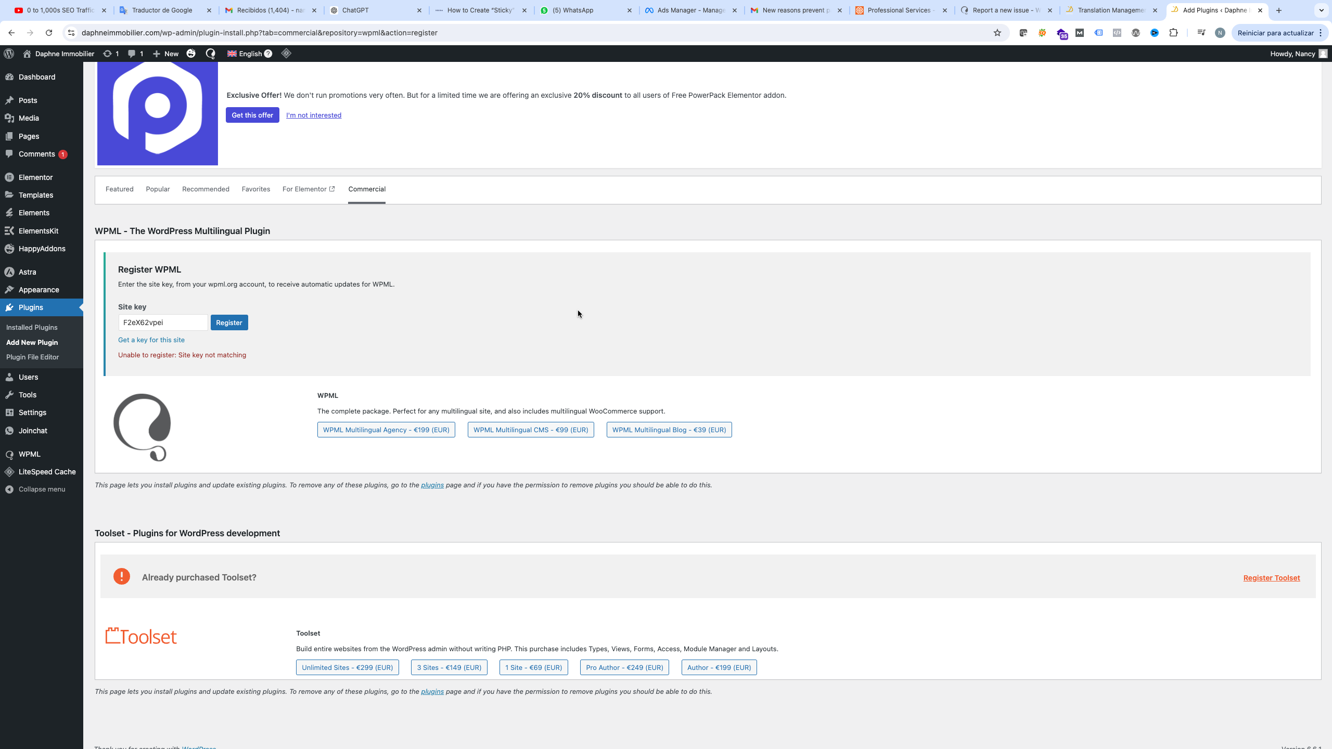This screenshot has height=749, width=1332.
Task: Switch to the Recommended plugins tab
Action: pyautogui.click(x=206, y=189)
